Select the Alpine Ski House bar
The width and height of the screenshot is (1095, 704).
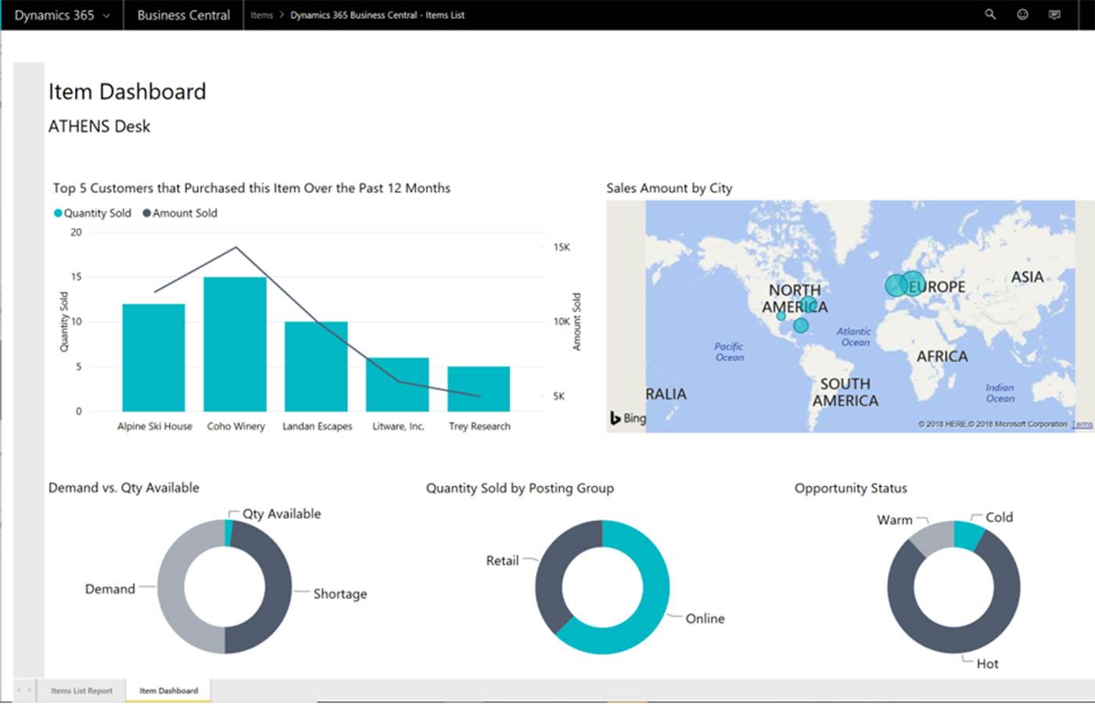(x=153, y=357)
